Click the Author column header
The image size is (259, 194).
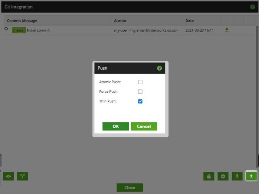[x=120, y=21]
